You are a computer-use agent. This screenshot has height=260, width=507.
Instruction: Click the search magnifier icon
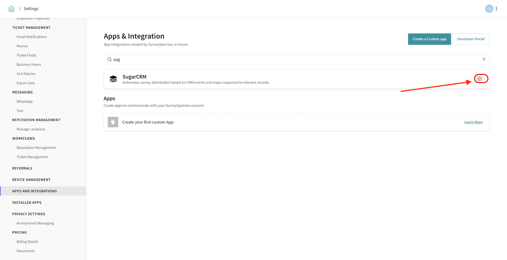coord(109,59)
